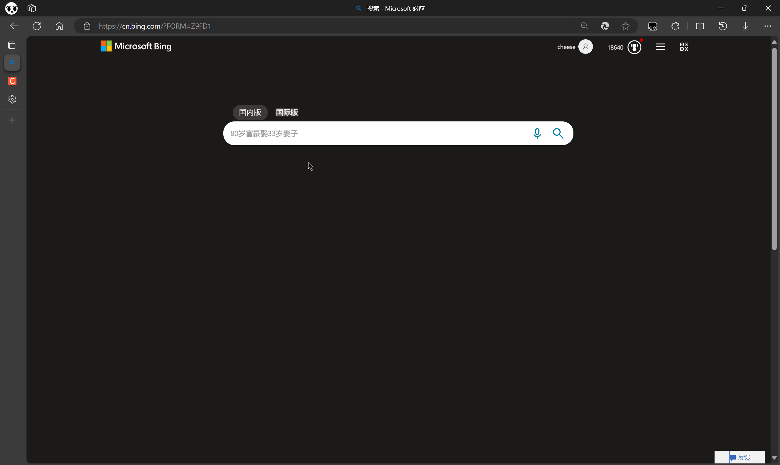Open the cheese account profile avatar
Image resolution: width=780 pixels, height=465 pixels.
585,47
